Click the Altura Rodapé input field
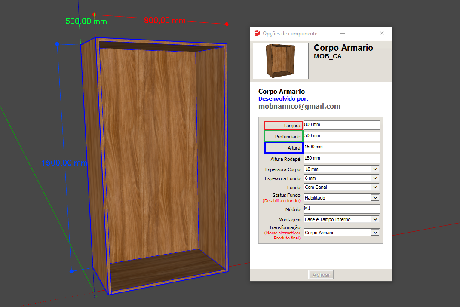460x307 pixels. [x=341, y=159]
